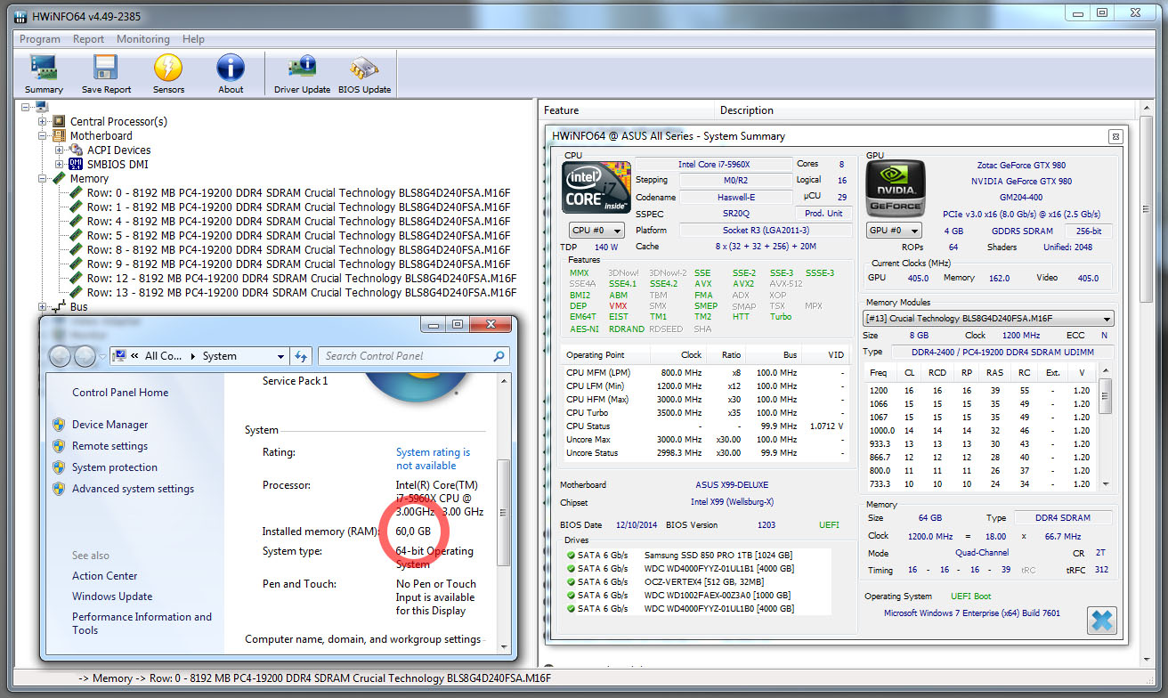
Task: Collapse the Memory tree node
Action: point(43,179)
